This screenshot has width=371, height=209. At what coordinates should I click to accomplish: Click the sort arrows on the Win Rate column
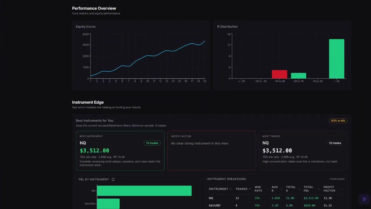click(267, 189)
